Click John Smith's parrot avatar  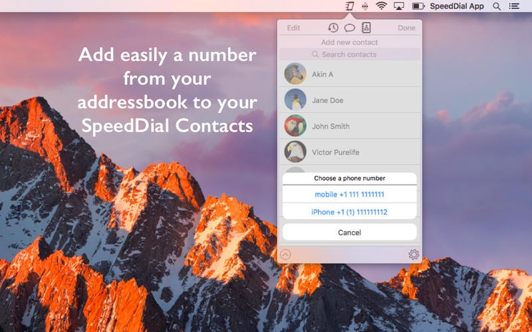pos(295,125)
